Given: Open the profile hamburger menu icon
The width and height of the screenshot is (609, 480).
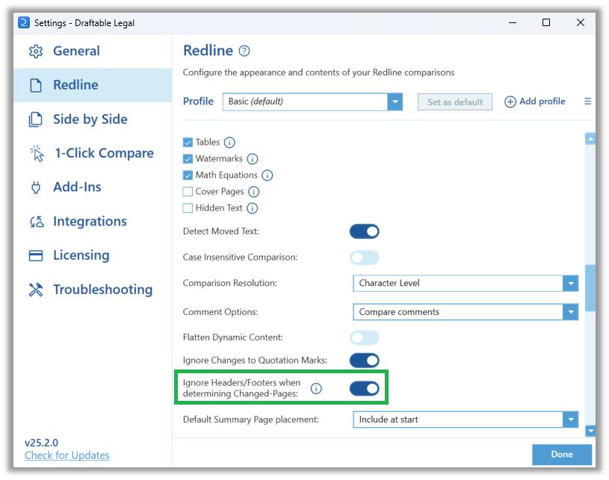Looking at the screenshot, I should pos(587,102).
